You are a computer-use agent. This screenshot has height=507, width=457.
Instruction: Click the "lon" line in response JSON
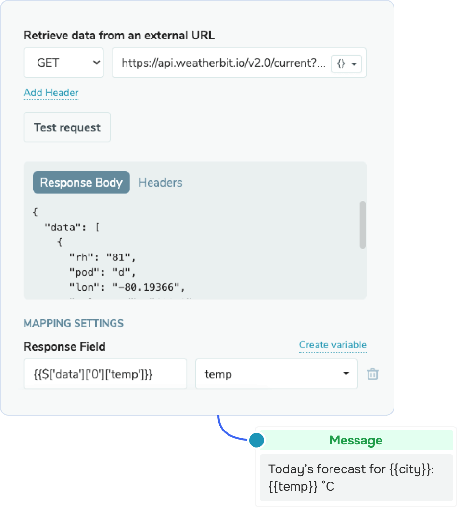pos(127,287)
